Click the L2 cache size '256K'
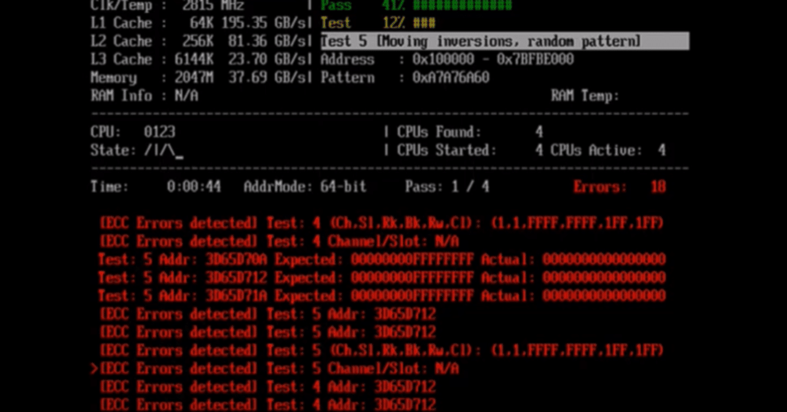This screenshot has width=787, height=412. point(198,41)
